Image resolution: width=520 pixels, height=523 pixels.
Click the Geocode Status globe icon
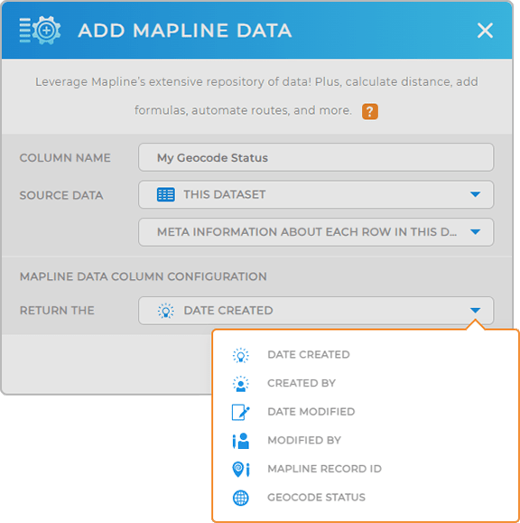241,498
